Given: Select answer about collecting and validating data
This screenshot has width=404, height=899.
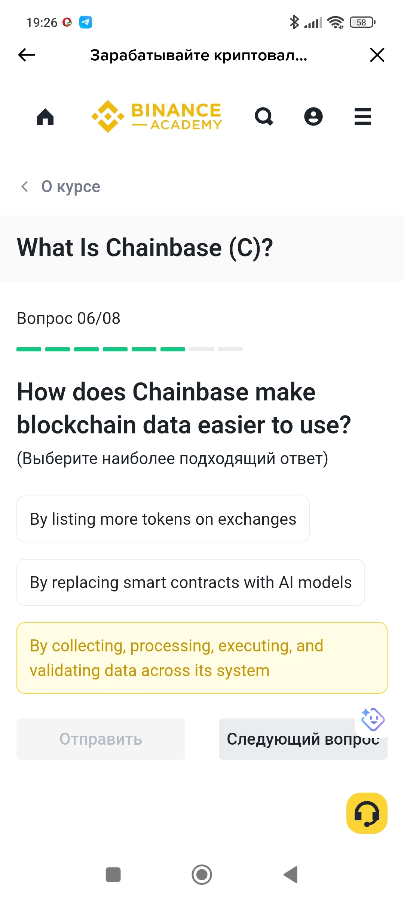Looking at the screenshot, I should 202,658.
